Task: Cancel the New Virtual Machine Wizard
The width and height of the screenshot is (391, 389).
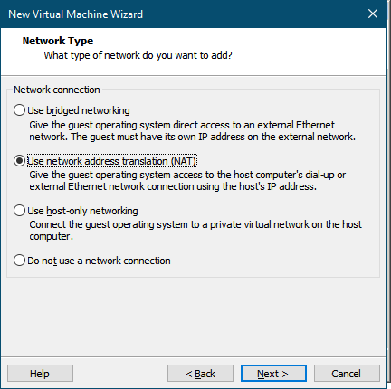Action: point(347,374)
